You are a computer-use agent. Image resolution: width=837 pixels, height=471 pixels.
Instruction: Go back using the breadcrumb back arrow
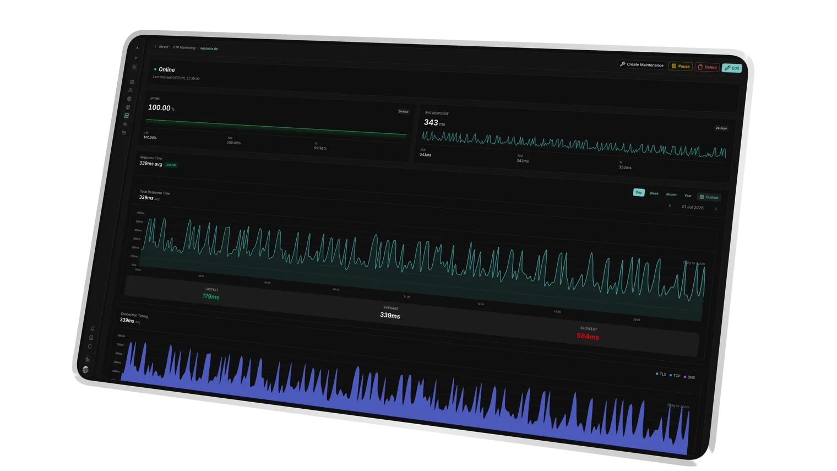click(x=155, y=47)
